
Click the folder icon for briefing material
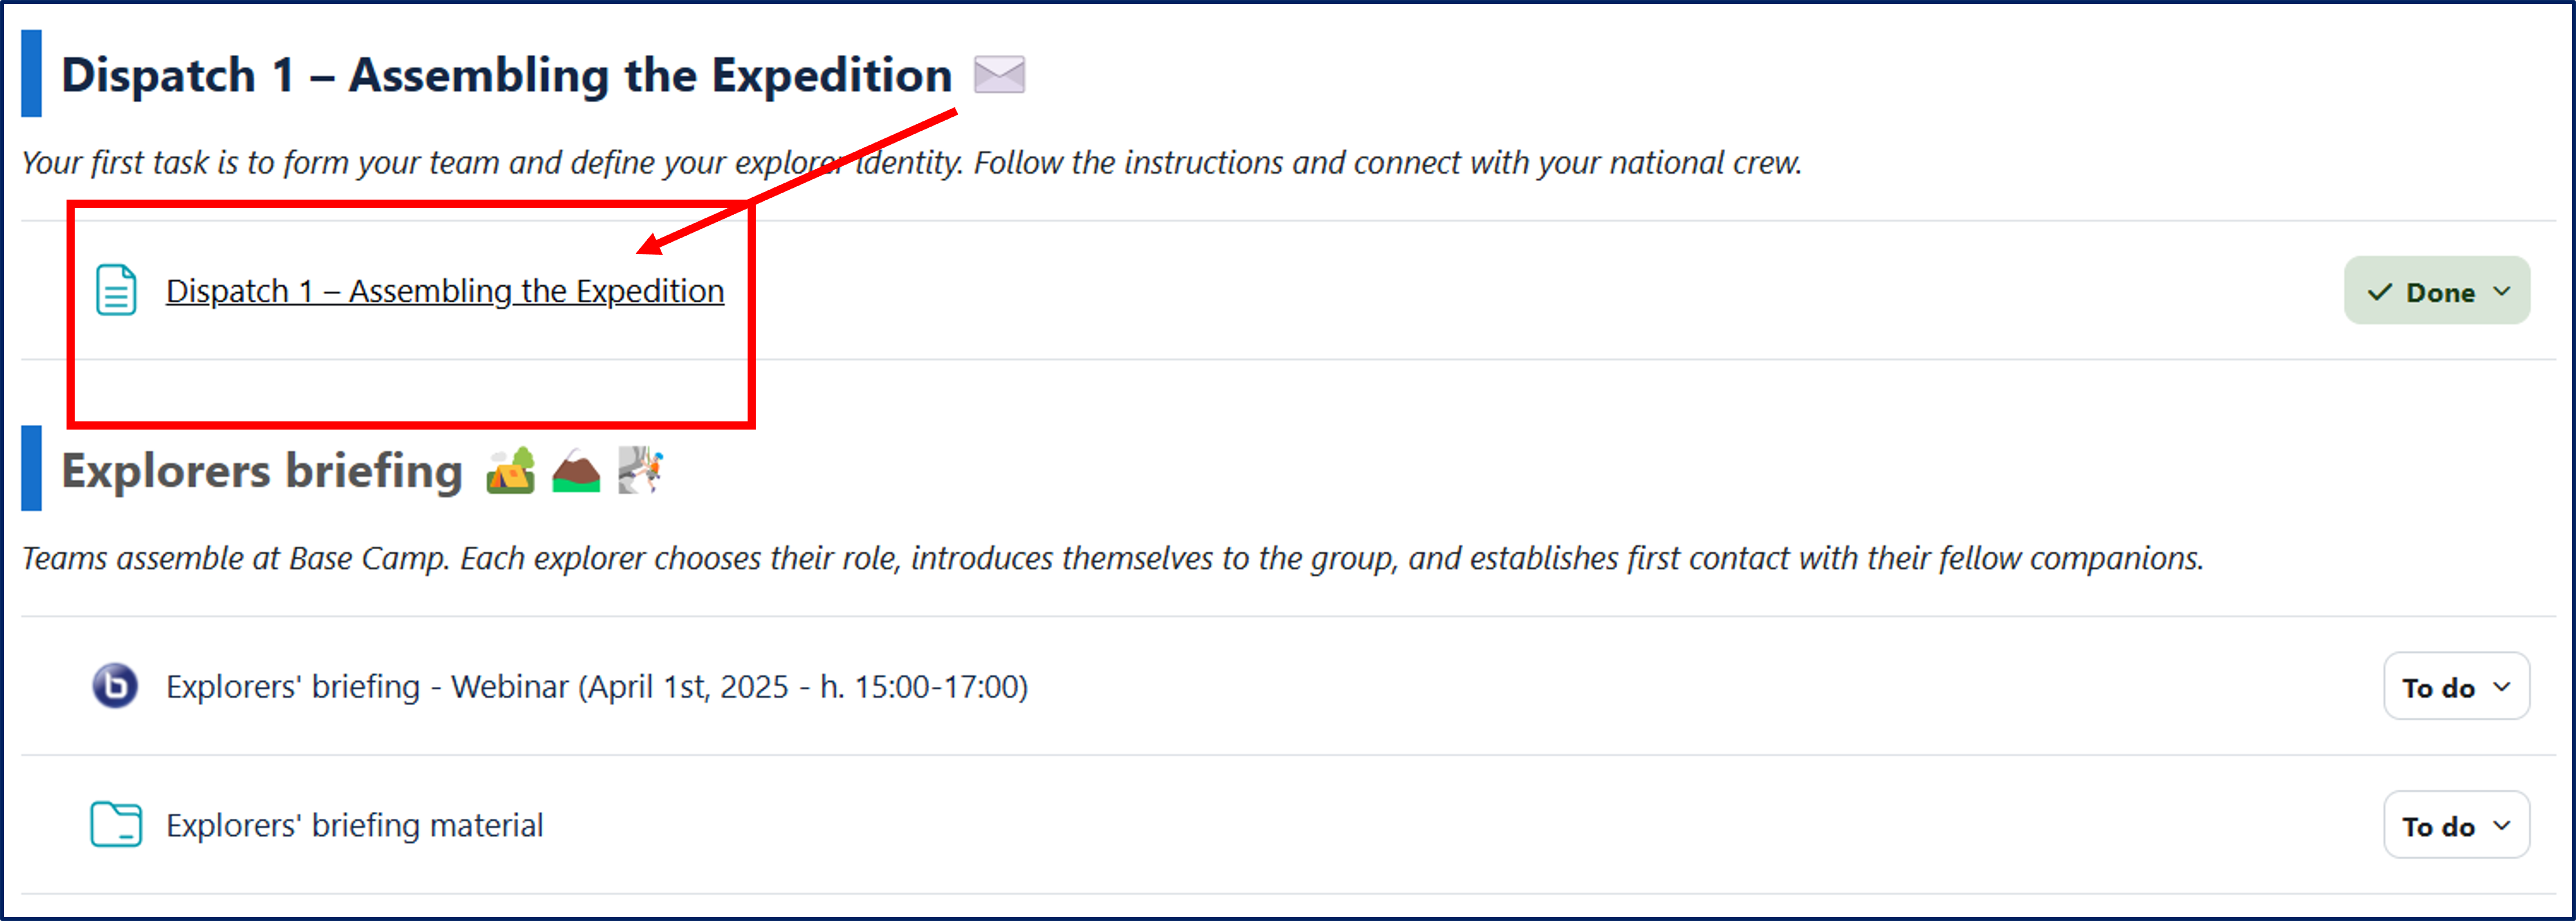(x=116, y=824)
